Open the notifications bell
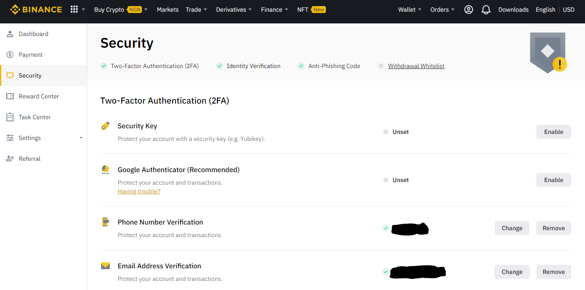Viewport: 585px width, 290px height. click(486, 10)
